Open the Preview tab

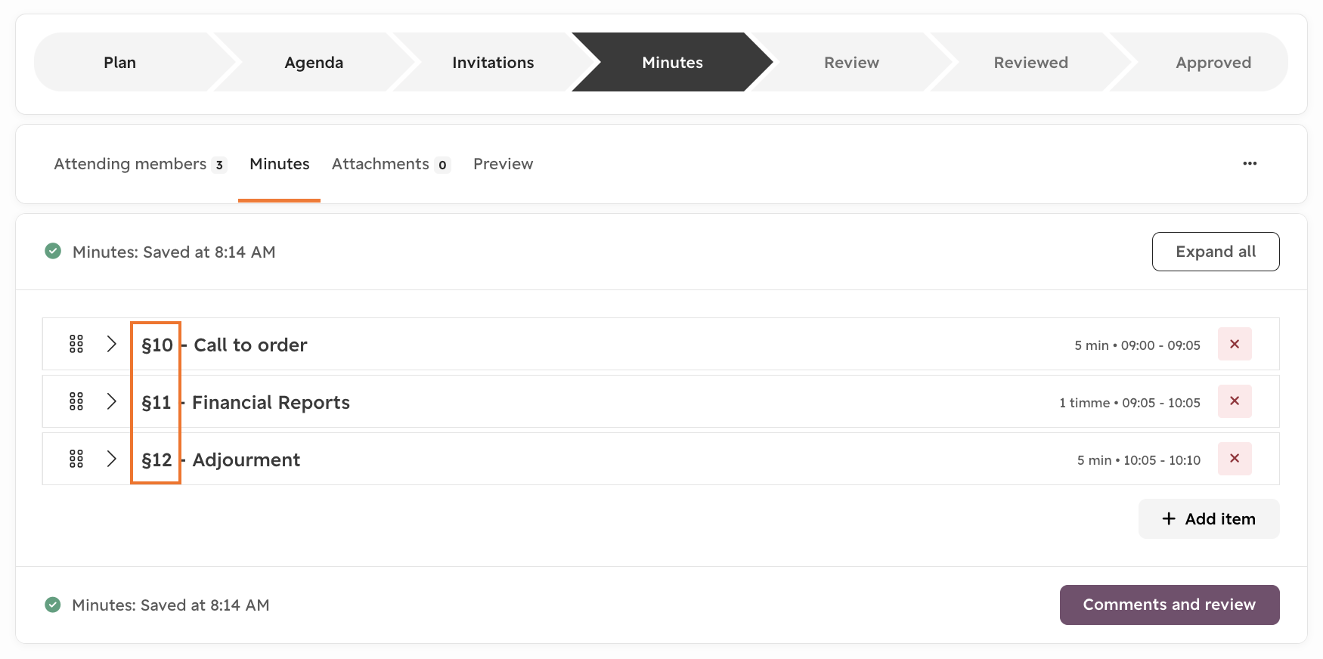point(503,164)
